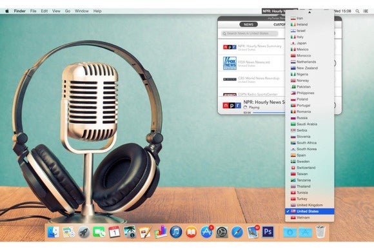Open System Preferences gear in dock
Image resolution: width=374 pixels, height=250 pixels.
222,232
